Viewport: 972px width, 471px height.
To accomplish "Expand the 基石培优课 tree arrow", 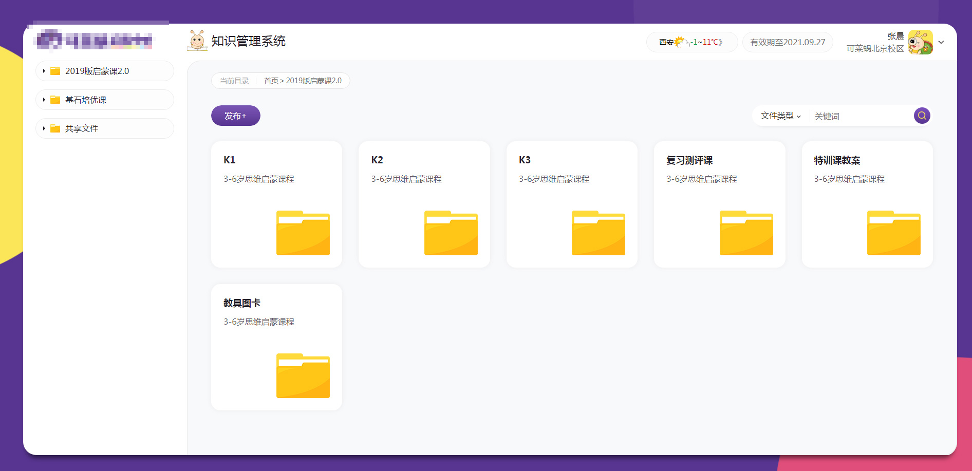I will pos(44,100).
